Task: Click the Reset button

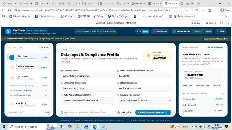Action: [x=220, y=32]
